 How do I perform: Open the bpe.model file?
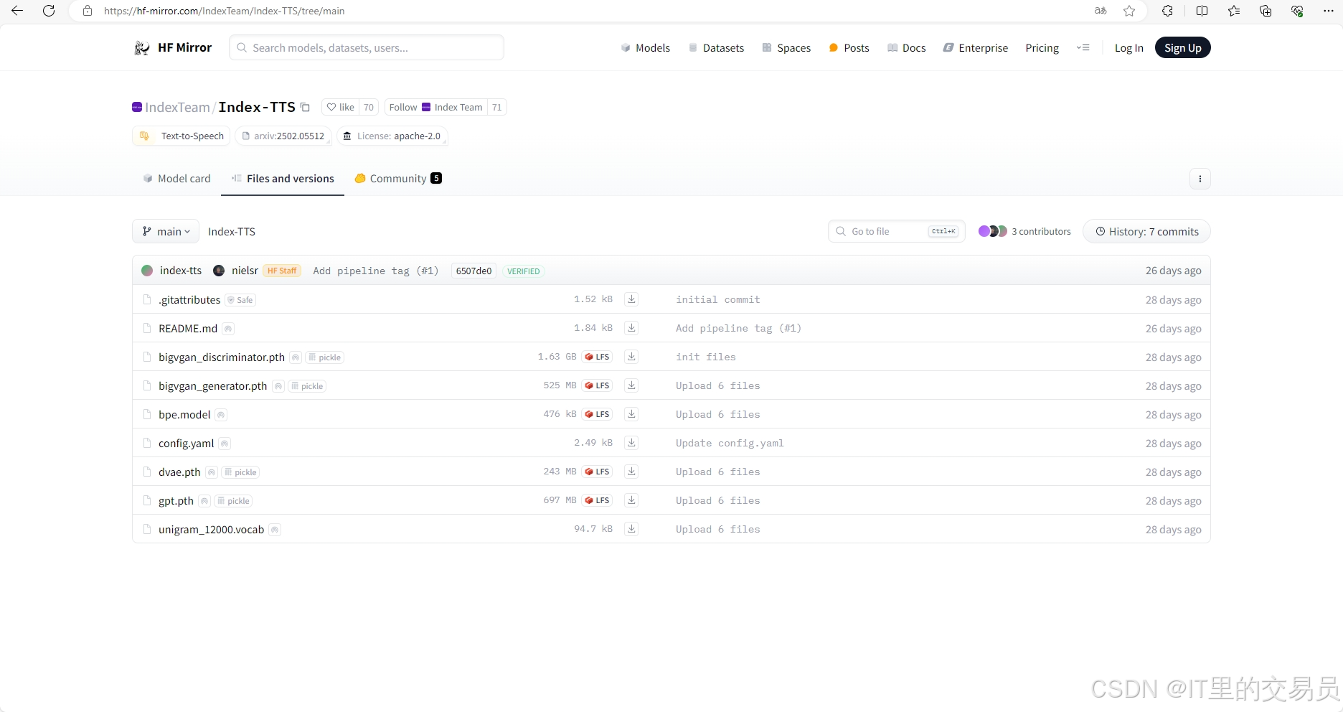(x=184, y=414)
